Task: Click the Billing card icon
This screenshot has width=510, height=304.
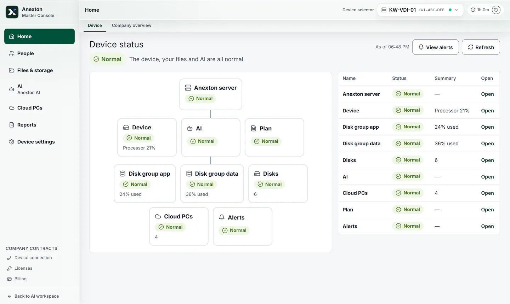Action: pyautogui.click(x=9, y=279)
